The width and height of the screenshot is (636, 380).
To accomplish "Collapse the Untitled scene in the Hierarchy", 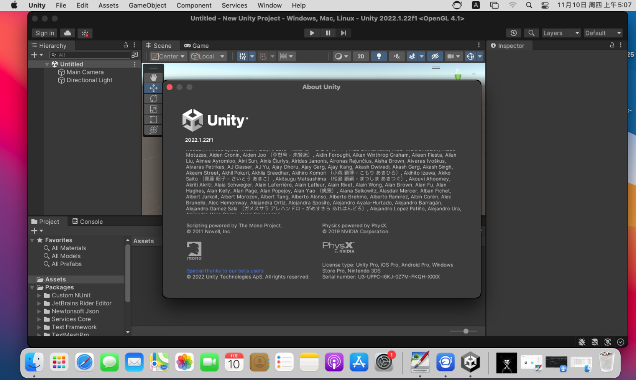I will pyautogui.click(x=47, y=64).
